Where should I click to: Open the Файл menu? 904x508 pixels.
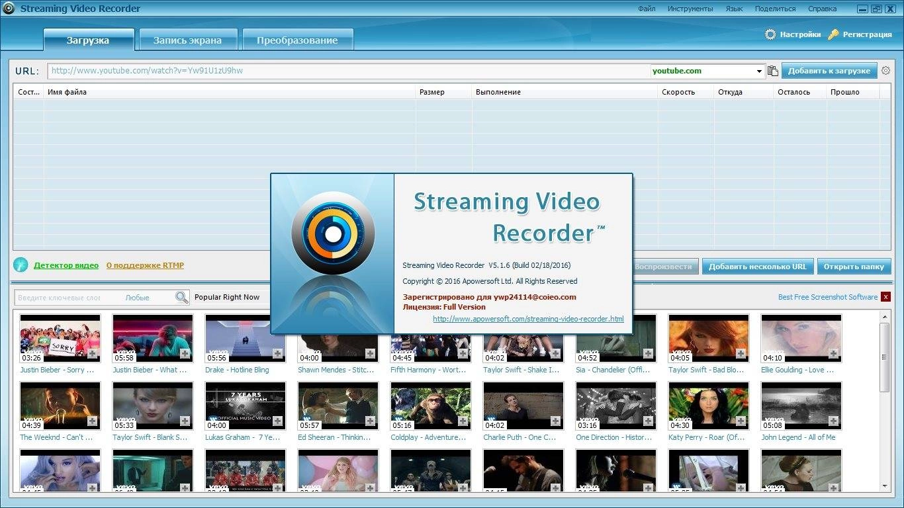pos(647,9)
